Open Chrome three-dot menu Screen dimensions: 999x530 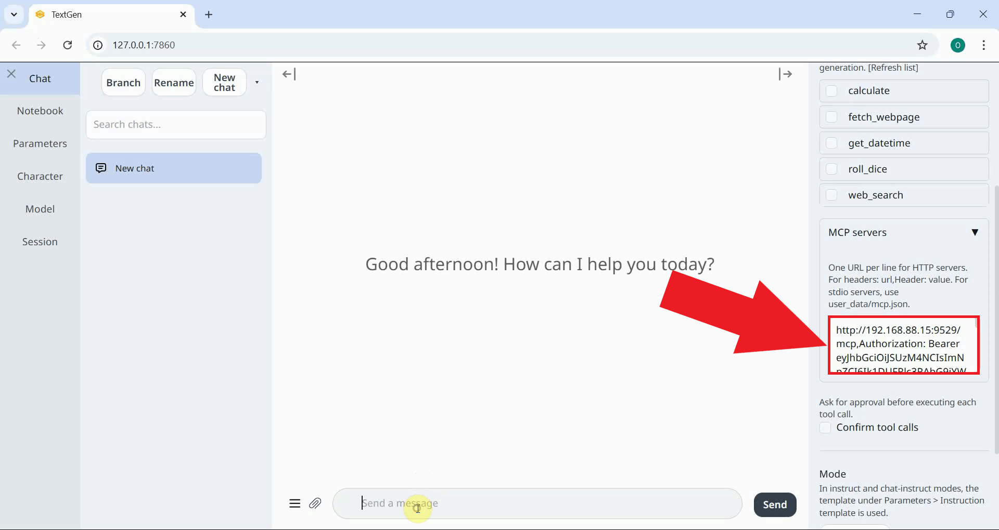point(983,45)
